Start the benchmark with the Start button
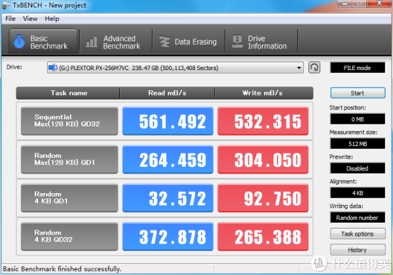 358,93
